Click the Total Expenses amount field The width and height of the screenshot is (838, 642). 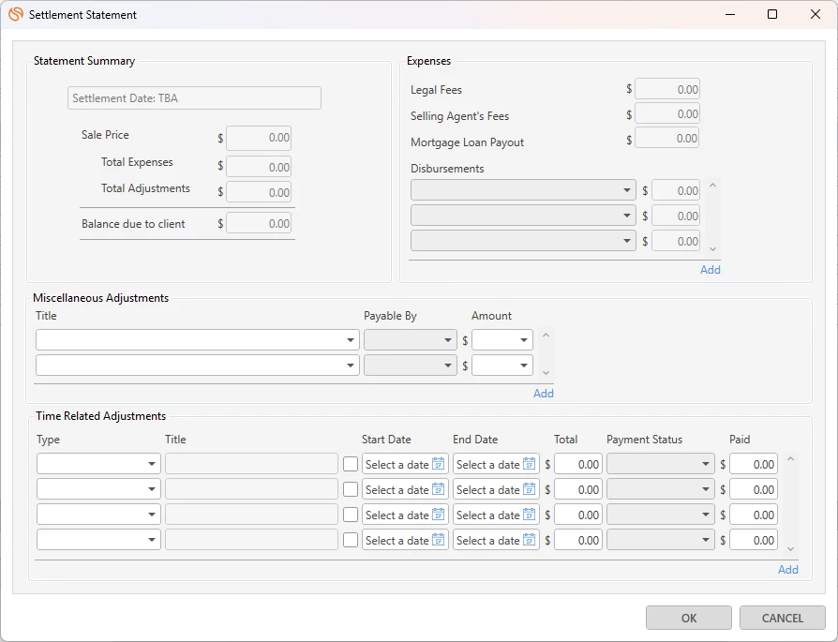[x=259, y=167]
